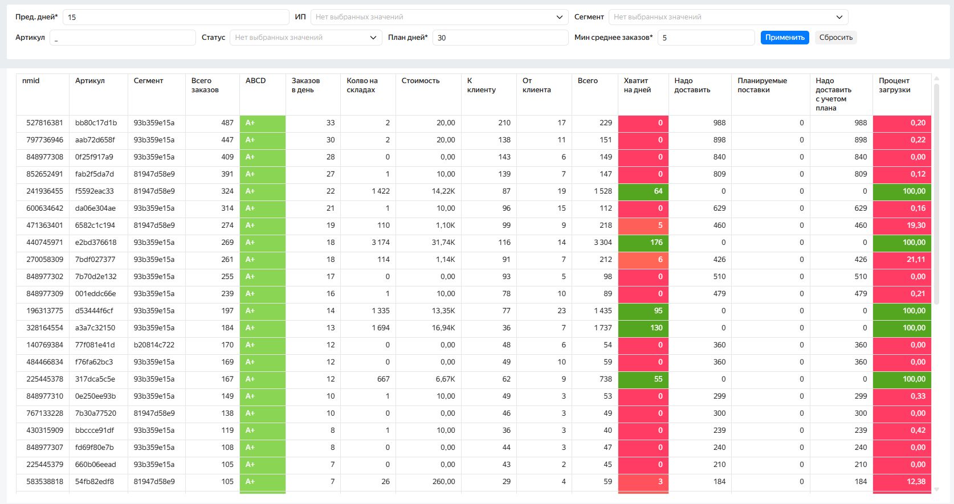Open the ИП dropdown list
The image size is (954, 504).
439,17
